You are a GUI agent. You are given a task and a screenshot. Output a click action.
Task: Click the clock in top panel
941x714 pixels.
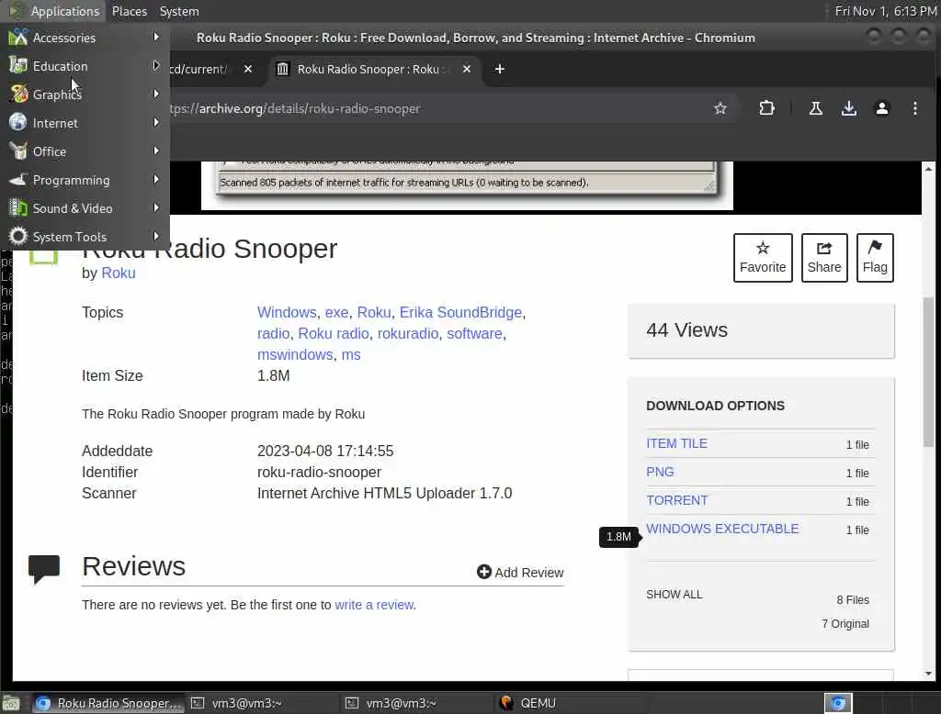[885, 11]
